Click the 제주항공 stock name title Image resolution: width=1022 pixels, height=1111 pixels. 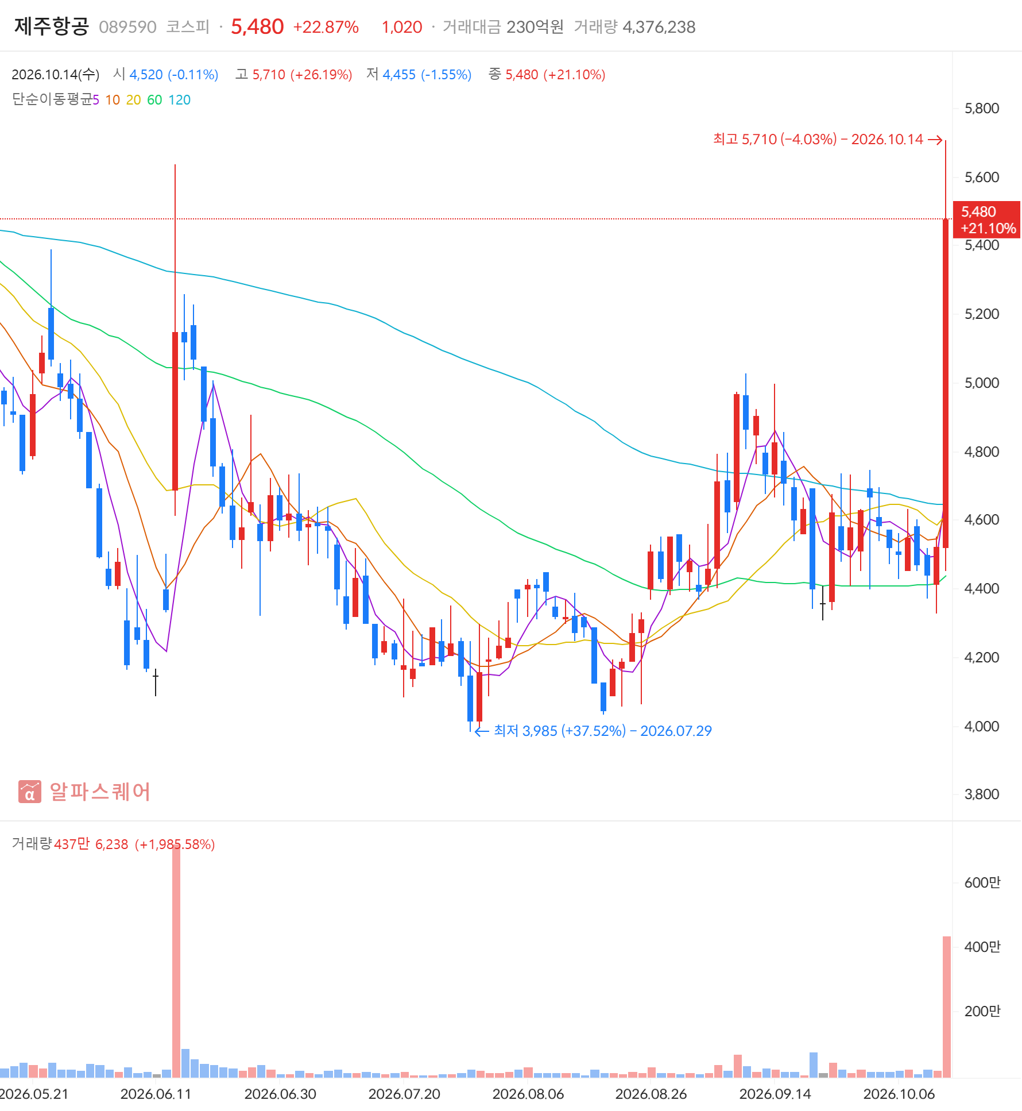pyautogui.click(x=52, y=26)
